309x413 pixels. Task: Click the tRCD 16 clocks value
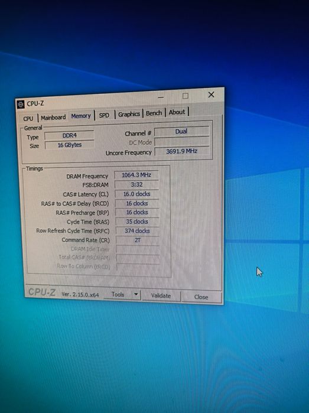click(137, 203)
